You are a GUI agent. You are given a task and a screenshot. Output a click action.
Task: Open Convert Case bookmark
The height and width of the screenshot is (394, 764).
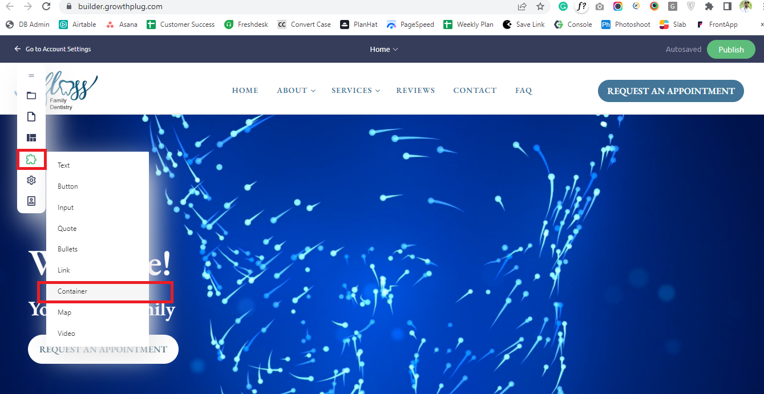pos(304,25)
